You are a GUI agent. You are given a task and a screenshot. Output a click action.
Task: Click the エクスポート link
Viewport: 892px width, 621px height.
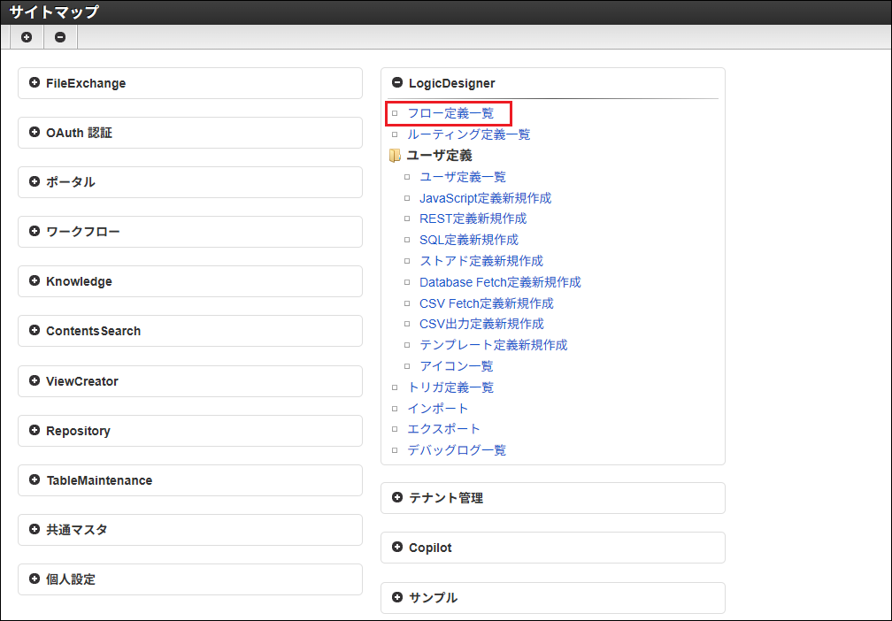tap(443, 429)
